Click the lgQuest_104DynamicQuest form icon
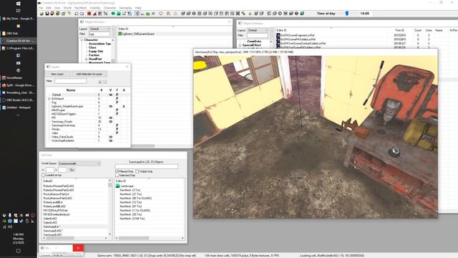Viewport: 458px width, 258px height. click(x=120, y=34)
